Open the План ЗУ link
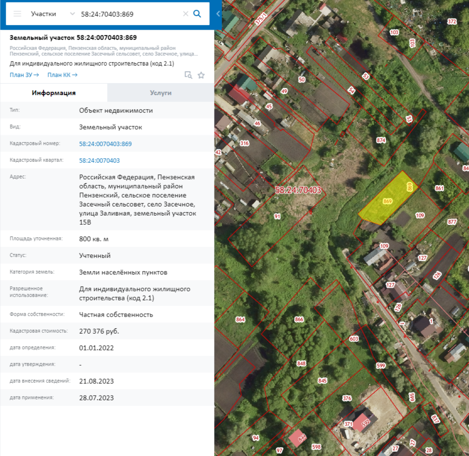469x456 pixels. (x=24, y=75)
